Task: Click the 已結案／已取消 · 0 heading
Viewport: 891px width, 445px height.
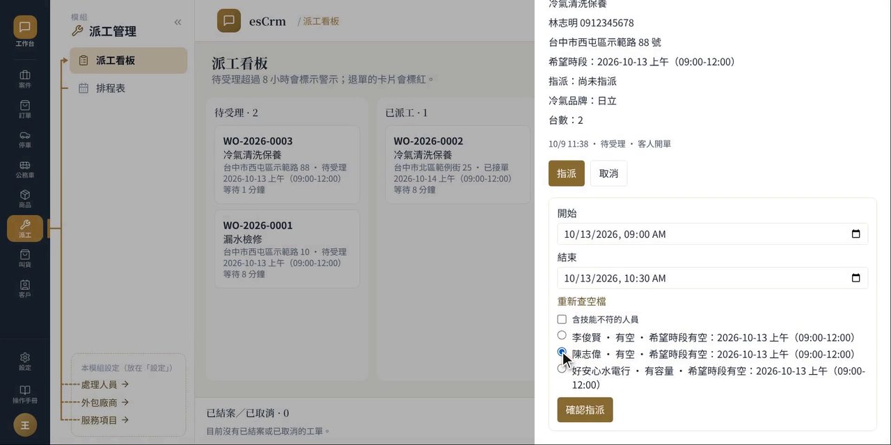Action: (248, 413)
